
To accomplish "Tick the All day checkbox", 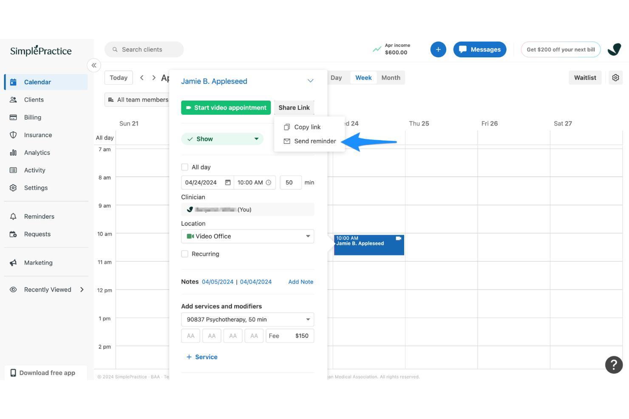I will [184, 167].
